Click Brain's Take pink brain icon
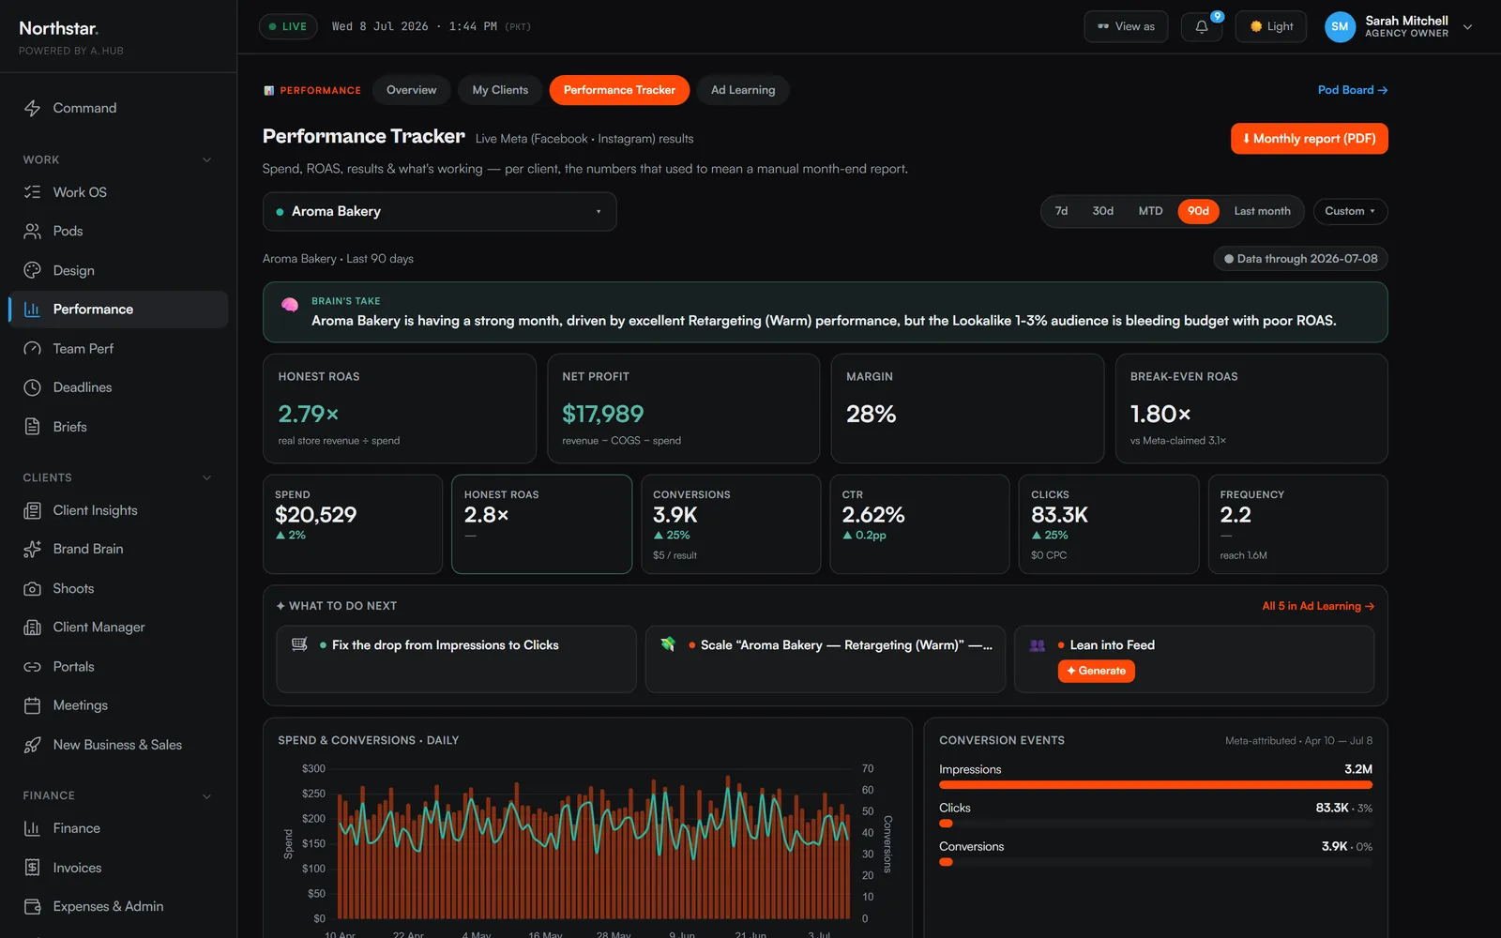 pos(290,305)
